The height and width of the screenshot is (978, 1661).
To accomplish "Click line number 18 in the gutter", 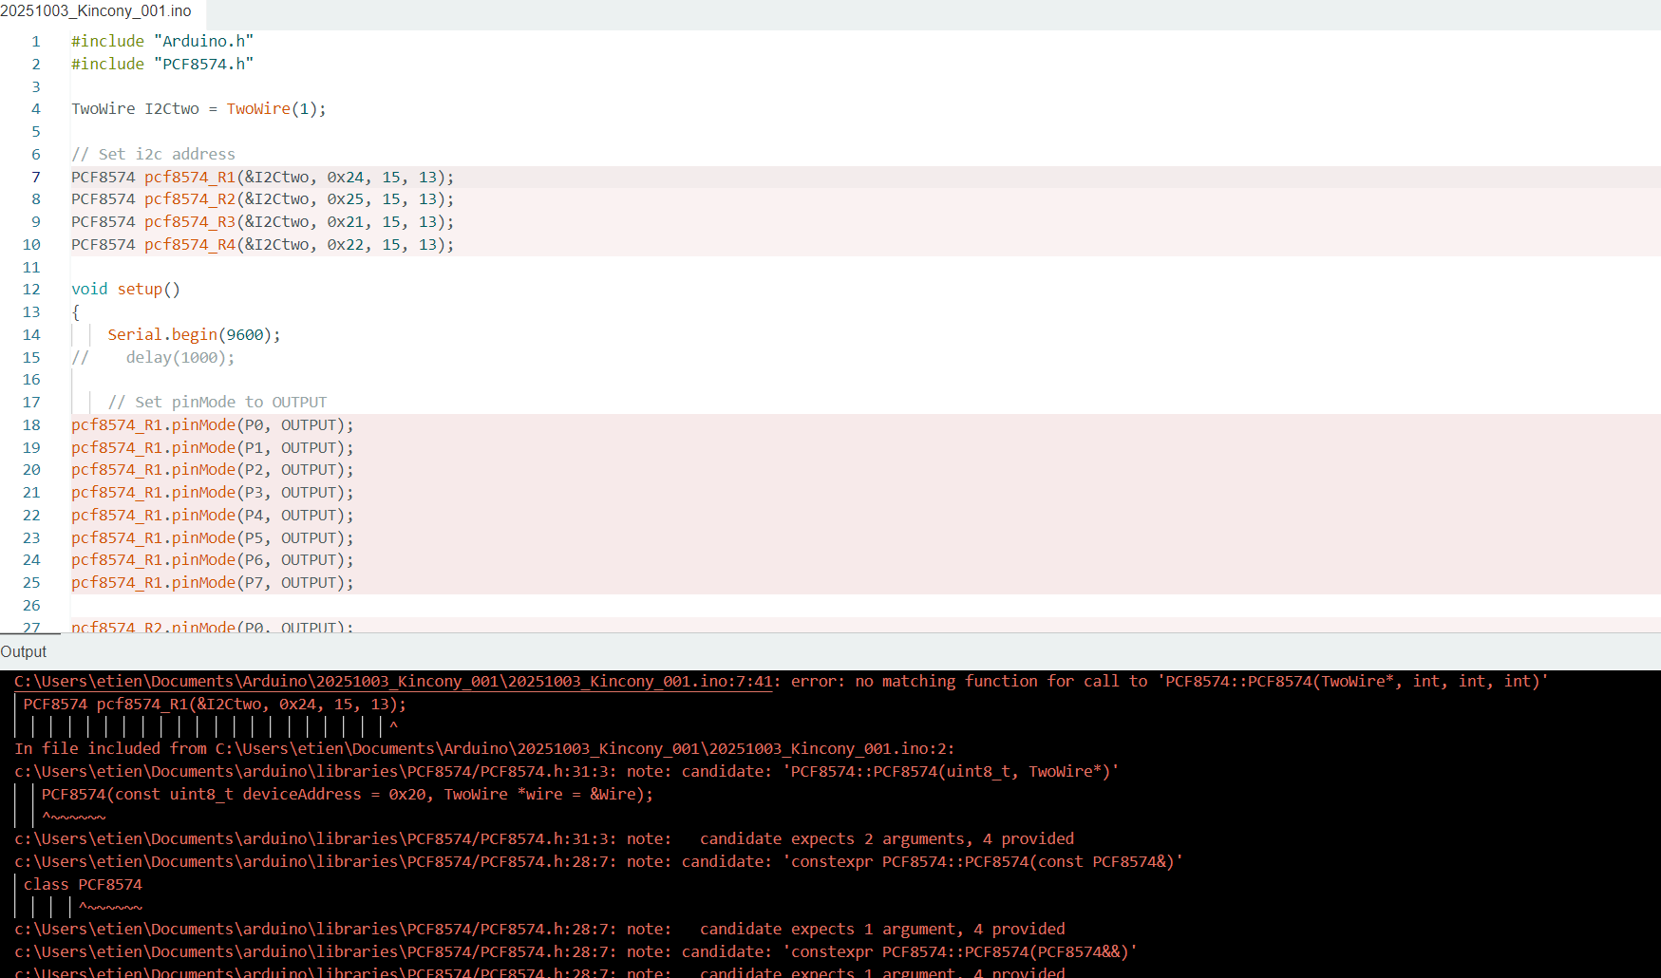I will (32, 425).
